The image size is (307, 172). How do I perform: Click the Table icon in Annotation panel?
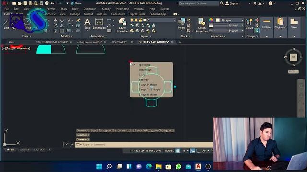(109, 31)
